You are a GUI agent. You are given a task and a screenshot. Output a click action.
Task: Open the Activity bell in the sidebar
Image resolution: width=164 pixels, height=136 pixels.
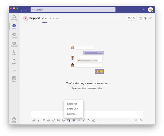click(14, 18)
